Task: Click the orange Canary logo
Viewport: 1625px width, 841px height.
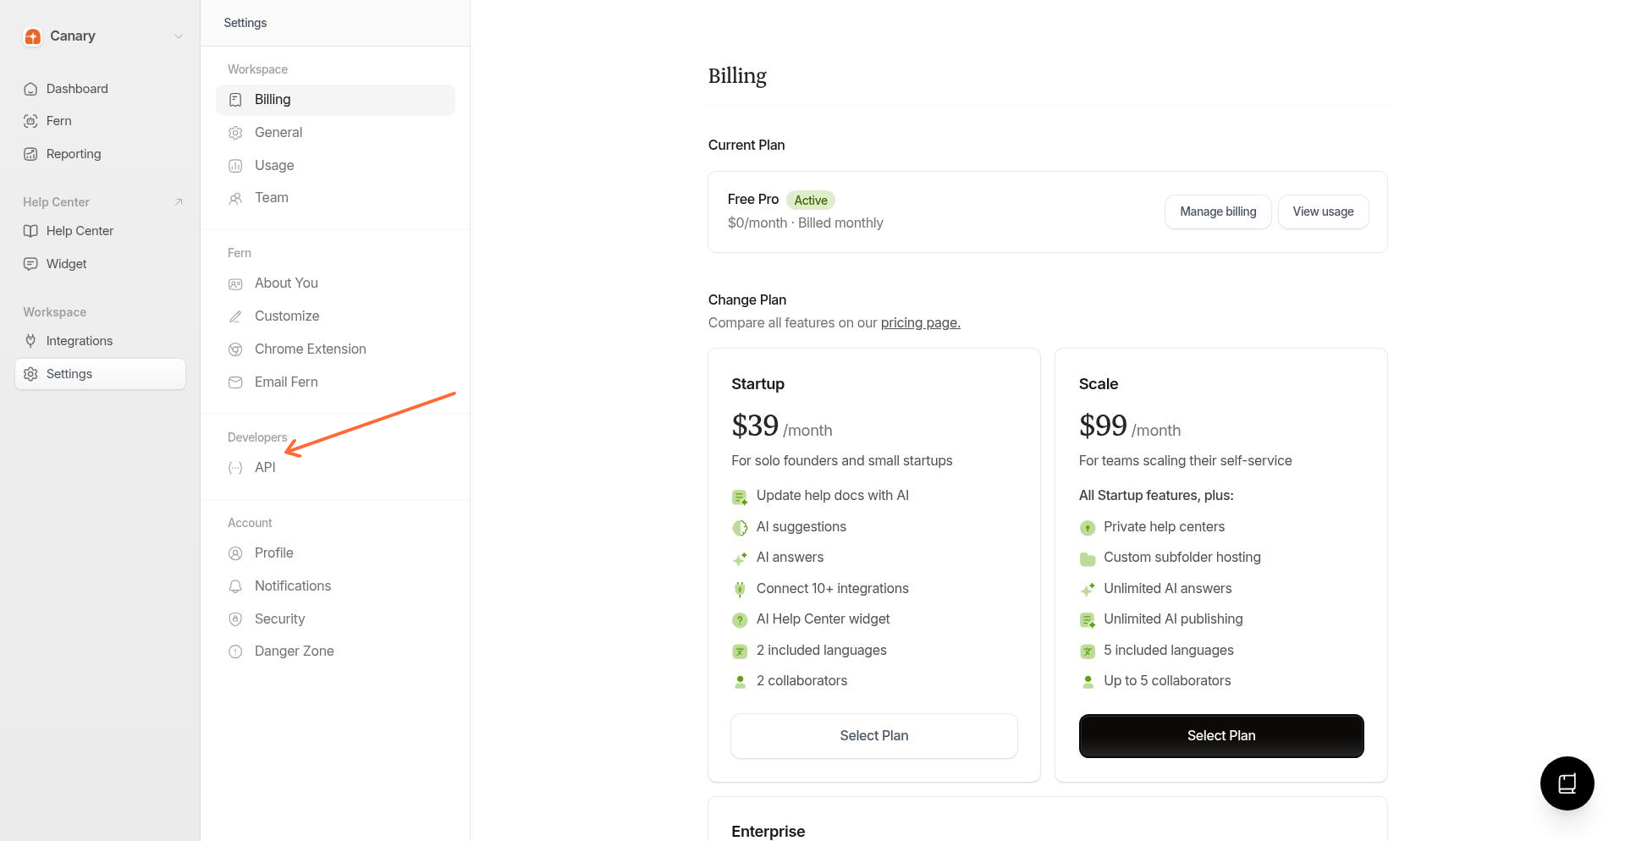Action: (32, 36)
